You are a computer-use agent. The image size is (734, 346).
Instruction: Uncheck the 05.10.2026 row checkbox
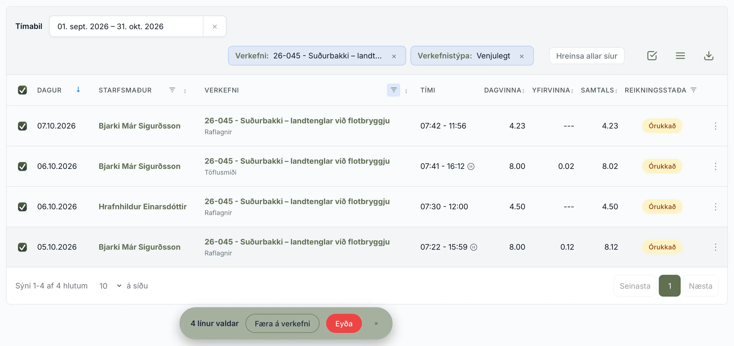pos(22,247)
